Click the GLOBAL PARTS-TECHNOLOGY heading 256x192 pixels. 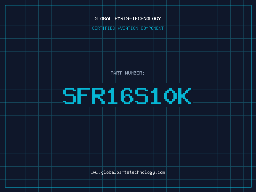click(128, 19)
